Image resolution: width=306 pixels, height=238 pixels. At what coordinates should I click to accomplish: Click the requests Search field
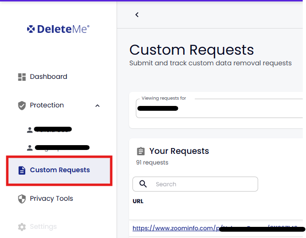click(x=203, y=184)
